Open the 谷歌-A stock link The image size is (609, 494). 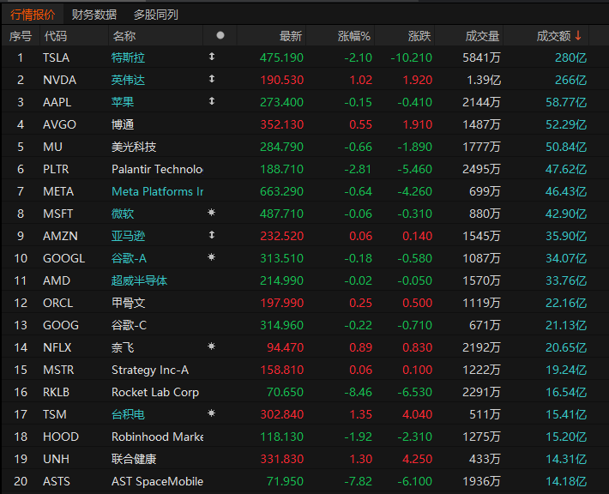tap(129, 258)
